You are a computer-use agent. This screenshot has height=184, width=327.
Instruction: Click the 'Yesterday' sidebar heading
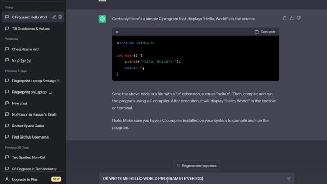(12, 39)
